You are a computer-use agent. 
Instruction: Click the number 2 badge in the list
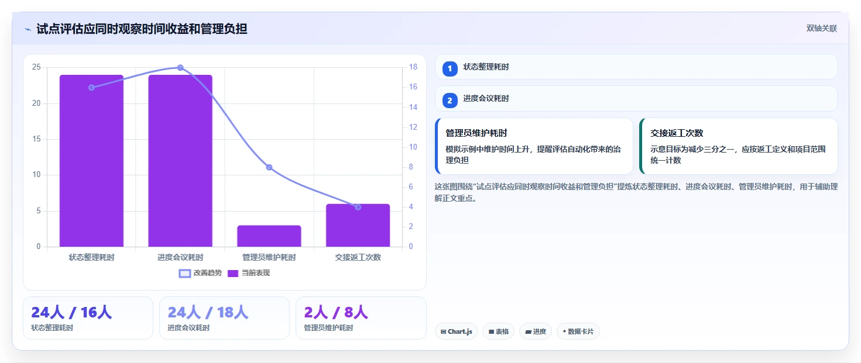tap(450, 101)
